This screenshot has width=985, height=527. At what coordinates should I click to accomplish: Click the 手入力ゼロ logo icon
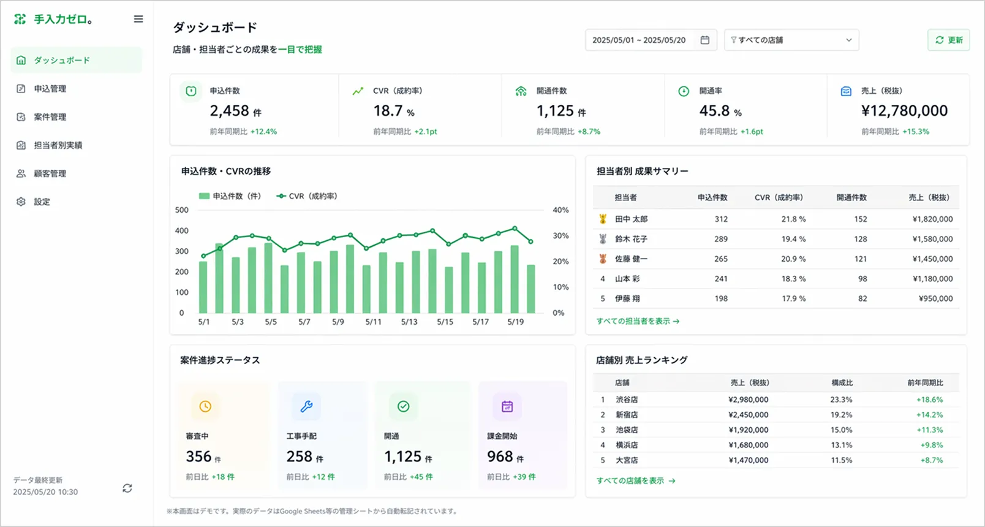pyautogui.click(x=20, y=20)
